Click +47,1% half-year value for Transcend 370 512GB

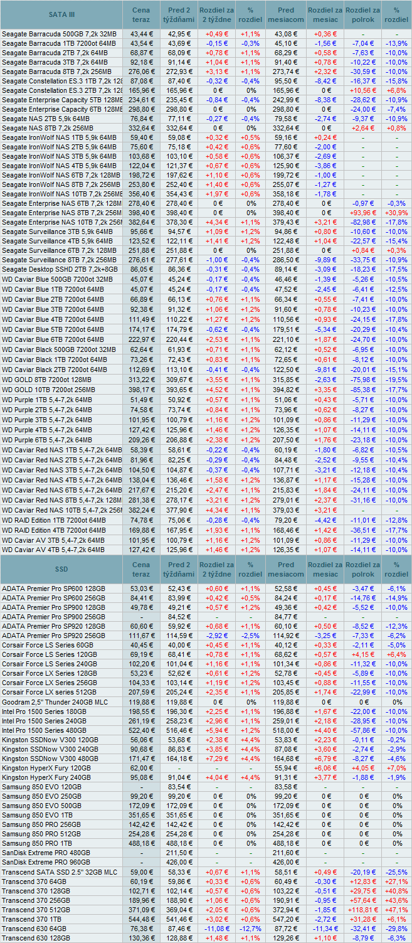(397, 910)
